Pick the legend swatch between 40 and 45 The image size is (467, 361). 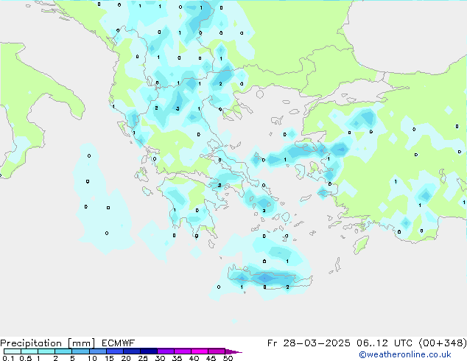coord(200,352)
